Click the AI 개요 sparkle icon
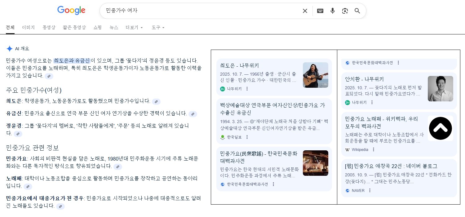Screen dimensions: 465x217 point(10,49)
